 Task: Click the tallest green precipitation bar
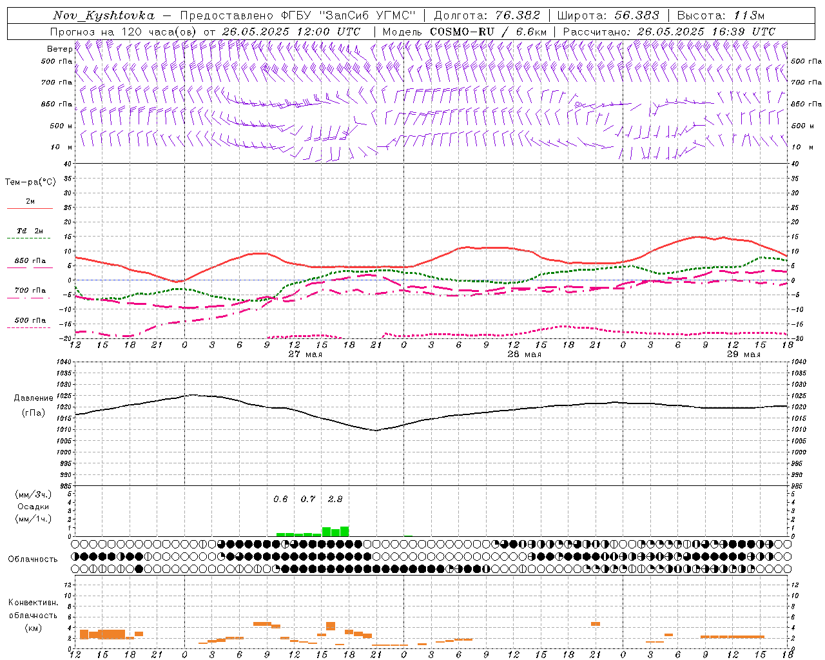click(x=345, y=532)
